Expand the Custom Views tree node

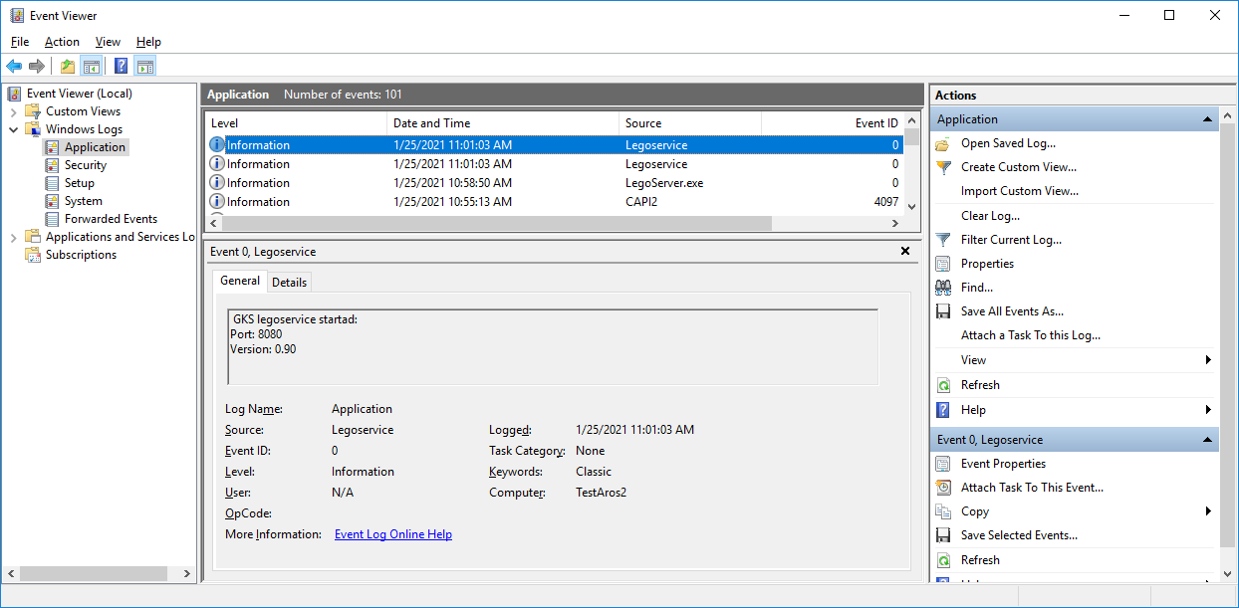14,111
